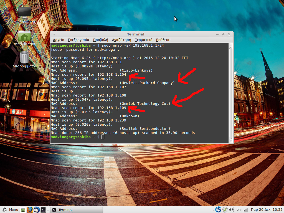Screen dimensions: 284x213
Task: Click the terminal cursor at the last prompt
Action: click(103, 137)
